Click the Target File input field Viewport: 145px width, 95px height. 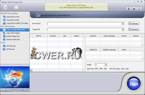(84, 30)
